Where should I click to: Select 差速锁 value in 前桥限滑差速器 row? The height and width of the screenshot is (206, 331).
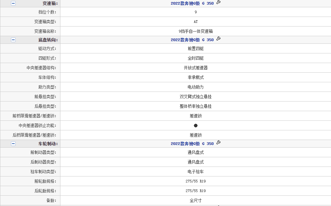point(196,116)
